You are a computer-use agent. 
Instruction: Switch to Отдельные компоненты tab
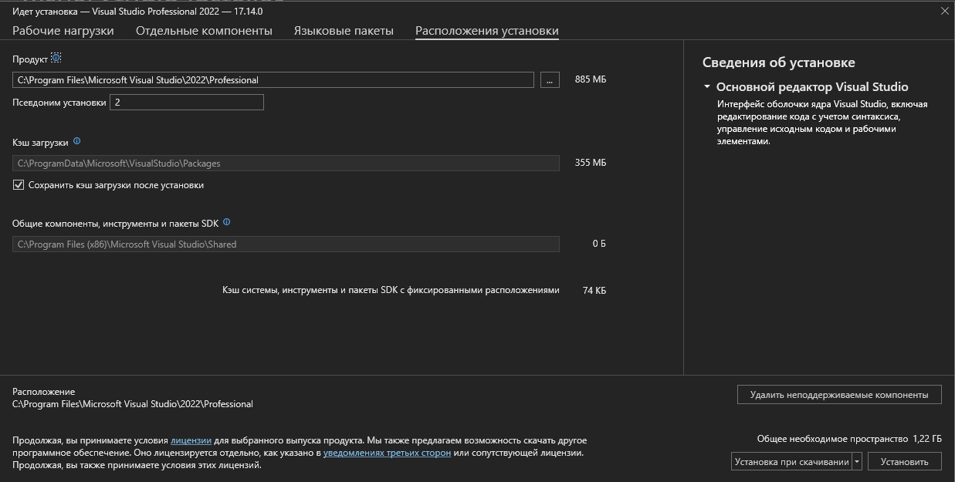pyautogui.click(x=204, y=31)
